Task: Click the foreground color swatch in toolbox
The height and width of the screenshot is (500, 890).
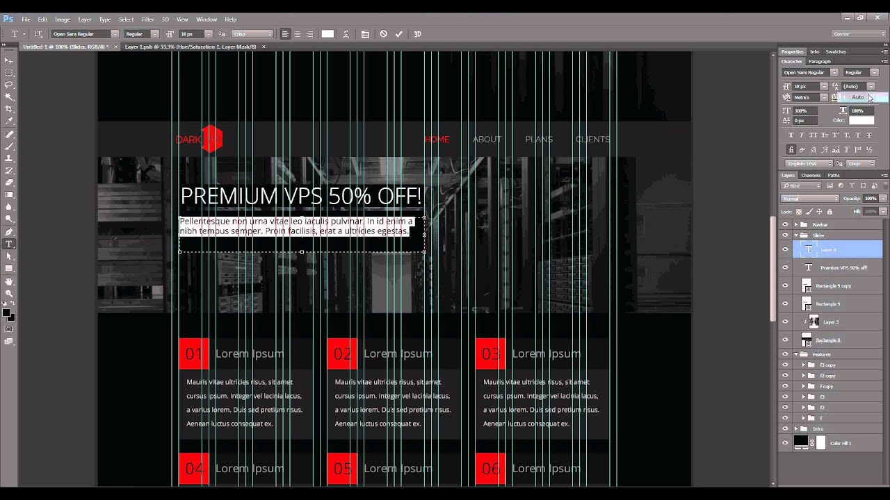Action: point(6,313)
